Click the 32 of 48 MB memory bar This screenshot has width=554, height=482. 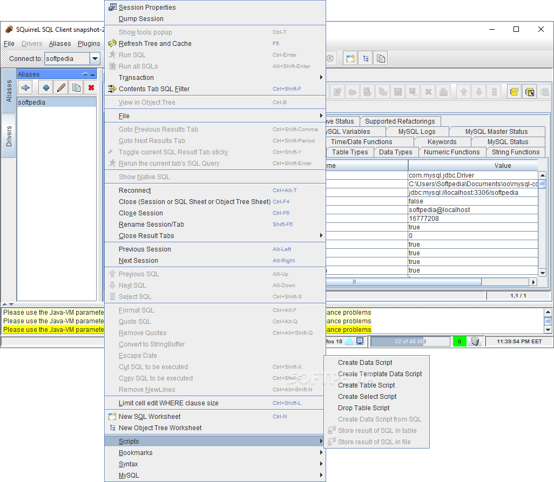coord(410,342)
